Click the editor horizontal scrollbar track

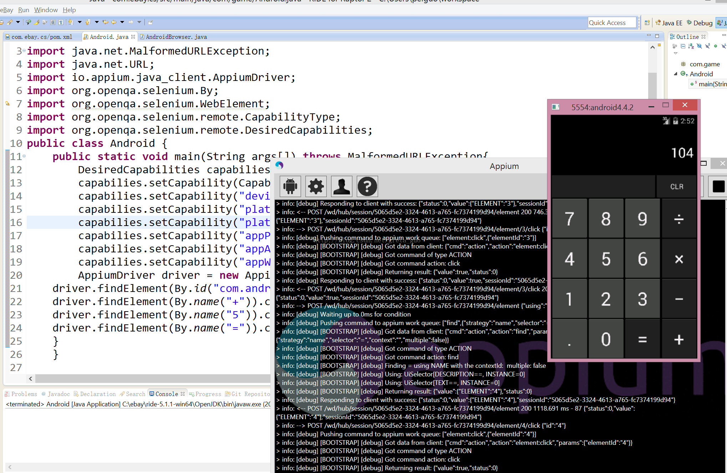[152, 378]
